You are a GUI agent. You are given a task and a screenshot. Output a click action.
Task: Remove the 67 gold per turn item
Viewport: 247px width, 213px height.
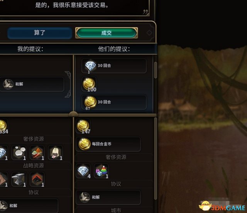click(114, 102)
